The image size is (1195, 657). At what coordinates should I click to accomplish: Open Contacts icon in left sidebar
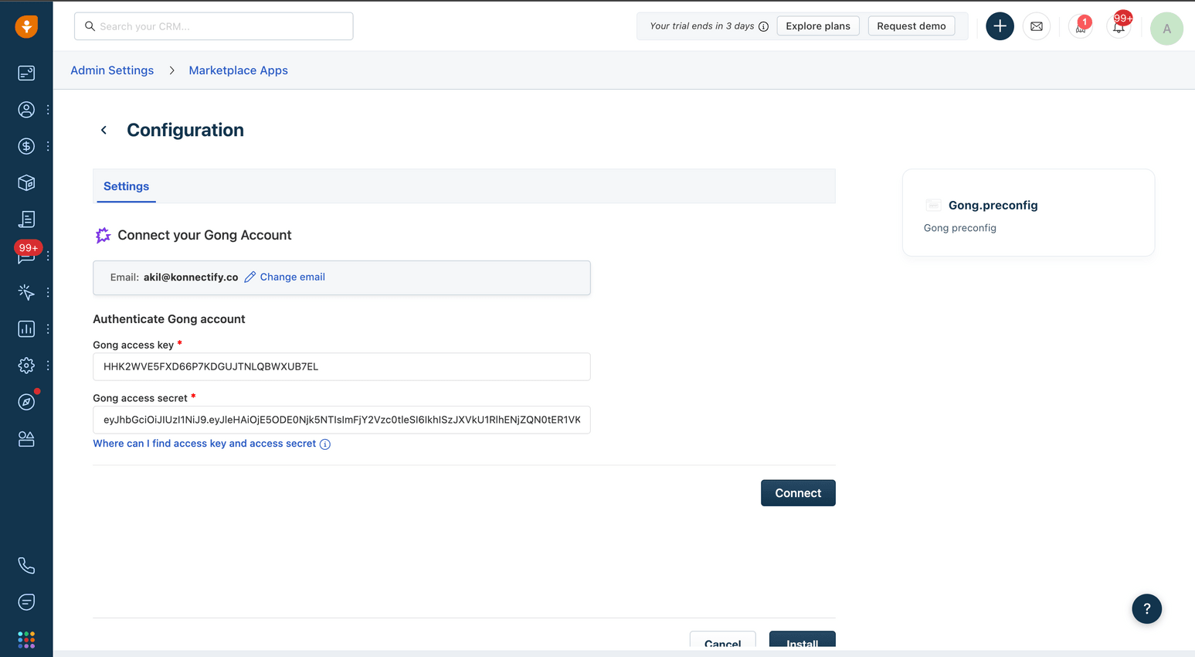[26, 110]
